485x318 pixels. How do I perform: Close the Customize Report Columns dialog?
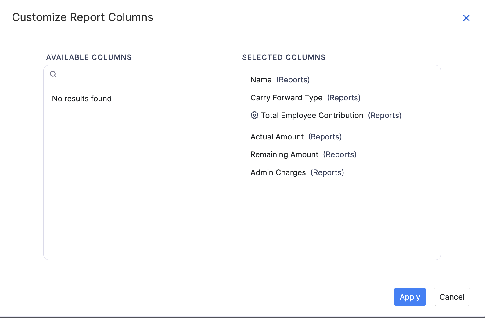coord(466,18)
